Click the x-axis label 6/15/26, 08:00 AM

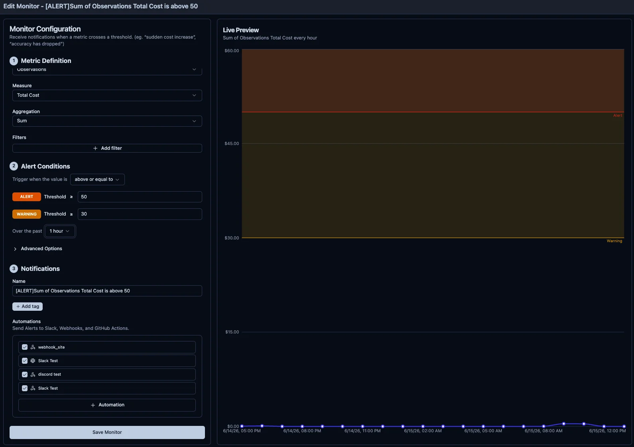click(x=543, y=431)
